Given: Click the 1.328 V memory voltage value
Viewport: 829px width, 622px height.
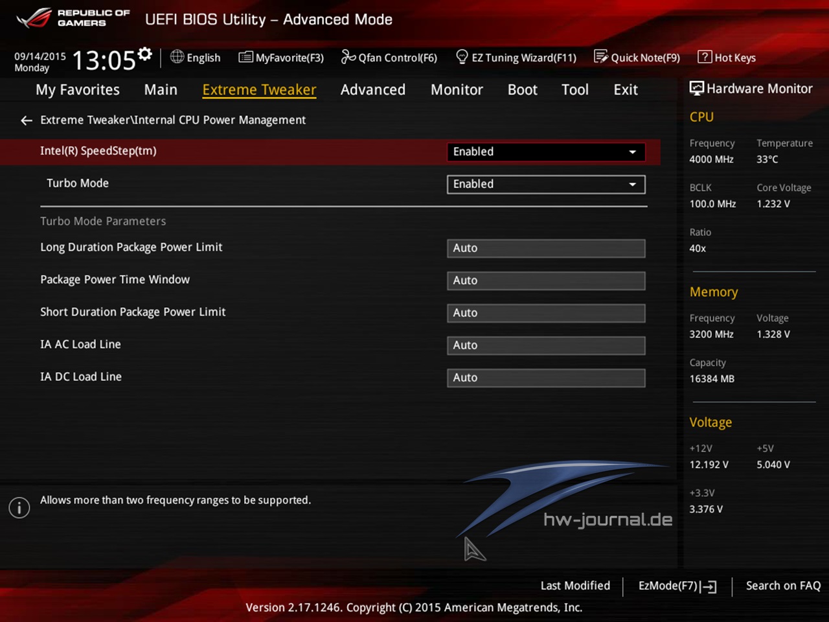Looking at the screenshot, I should coord(773,334).
